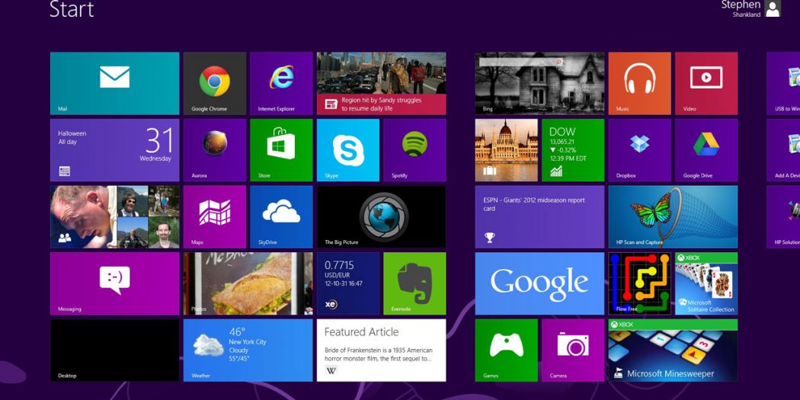The height and width of the screenshot is (400, 800).
Task: Open the HP Solution tile
Action: coord(783,217)
